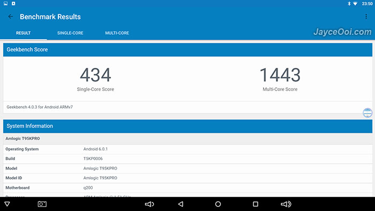Lower volume with the speaker-down icon
The width and height of the screenshot is (375, 211).
pos(149,204)
